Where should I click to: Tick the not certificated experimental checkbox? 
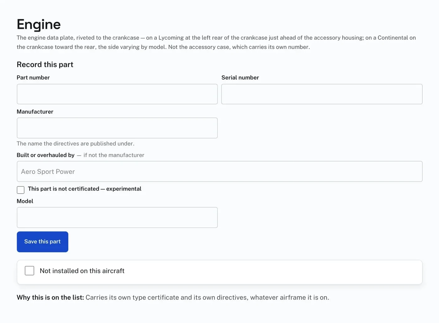tap(21, 190)
